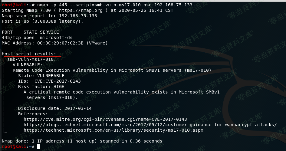Open the blogs.technet wannacrypt guidance URL

click(x=150, y=125)
